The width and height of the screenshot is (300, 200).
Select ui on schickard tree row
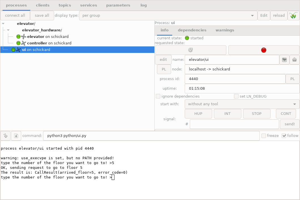click(x=77, y=50)
